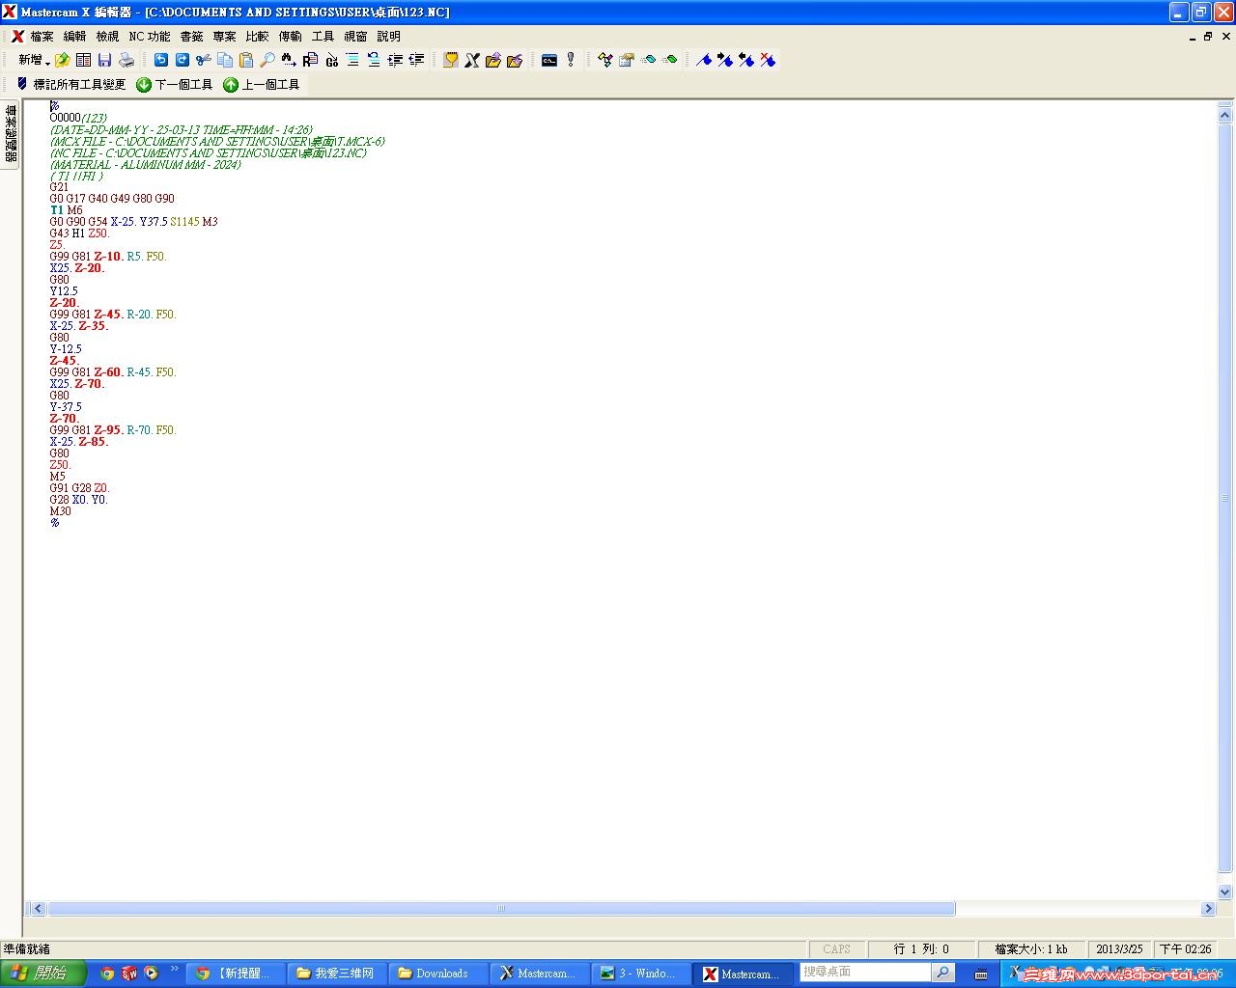Open the 編輯 (Edit) menu
The height and width of the screenshot is (988, 1236).
(75, 37)
